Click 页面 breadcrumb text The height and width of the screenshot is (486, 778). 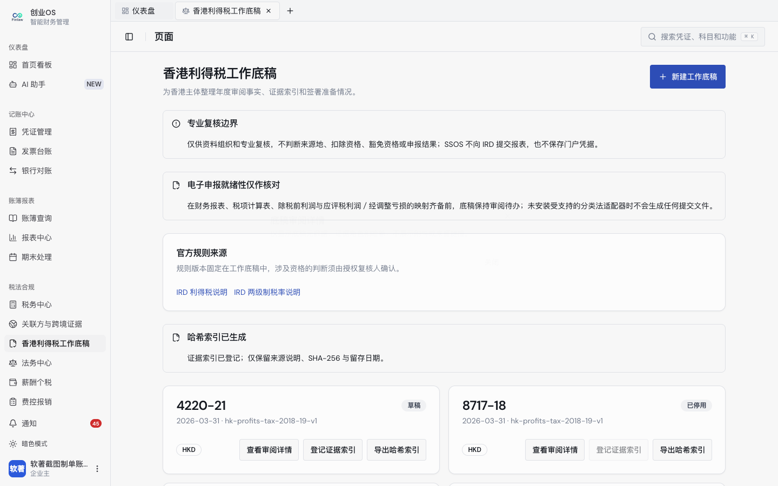(164, 37)
